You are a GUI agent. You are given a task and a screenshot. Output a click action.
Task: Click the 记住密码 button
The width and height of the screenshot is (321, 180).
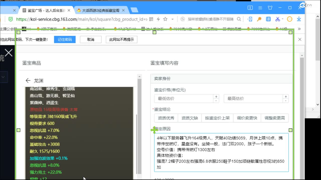pos(65,39)
